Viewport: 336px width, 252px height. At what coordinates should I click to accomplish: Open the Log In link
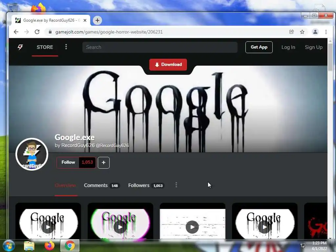[288, 47]
